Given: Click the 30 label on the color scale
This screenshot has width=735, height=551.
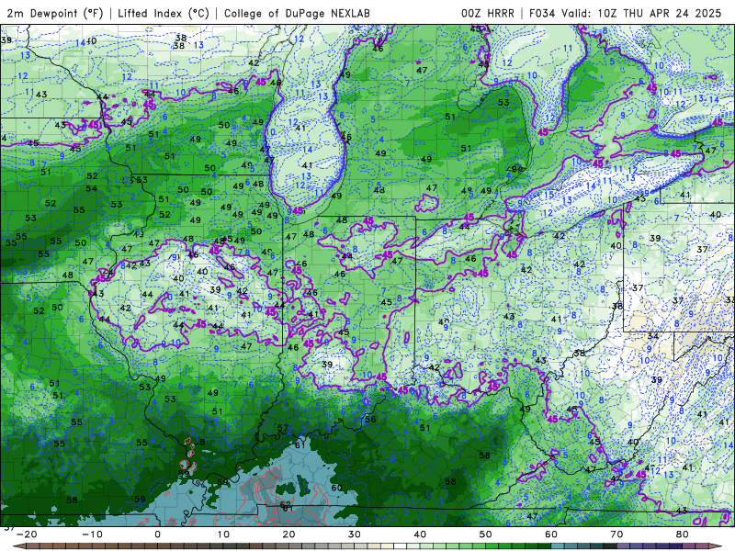Looking at the screenshot, I should (x=355, y=534).
